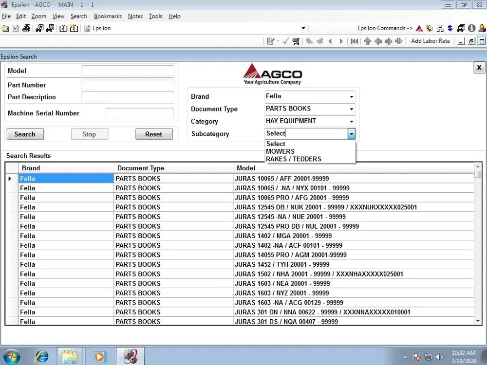
Task: Click the open book bookmarks icon on toolbar
Action: (x=63, y=28)
